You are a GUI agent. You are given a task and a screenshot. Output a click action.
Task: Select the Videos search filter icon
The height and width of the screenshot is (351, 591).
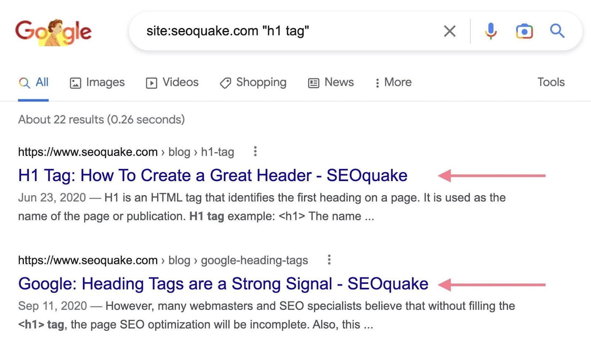point(151,82)
